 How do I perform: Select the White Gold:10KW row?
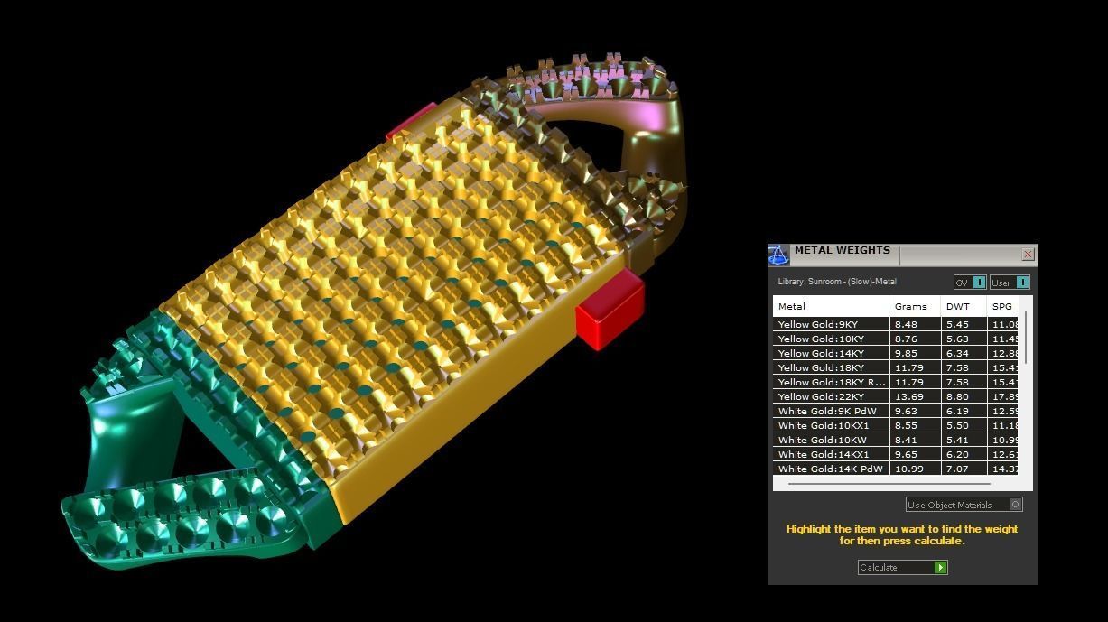896,440
